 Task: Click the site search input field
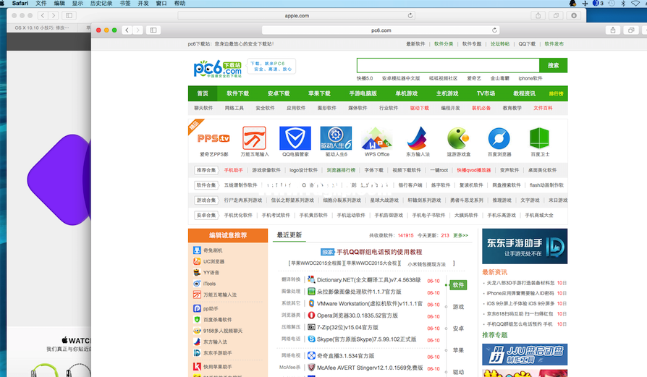[x=448, y=65]
